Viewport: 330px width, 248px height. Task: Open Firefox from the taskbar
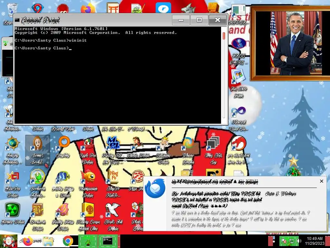28,241
